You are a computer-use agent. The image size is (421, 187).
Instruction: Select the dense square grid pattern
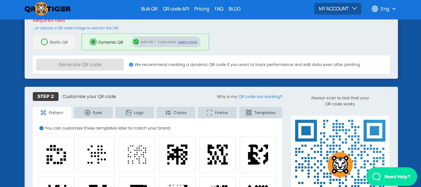pos(177,154)
